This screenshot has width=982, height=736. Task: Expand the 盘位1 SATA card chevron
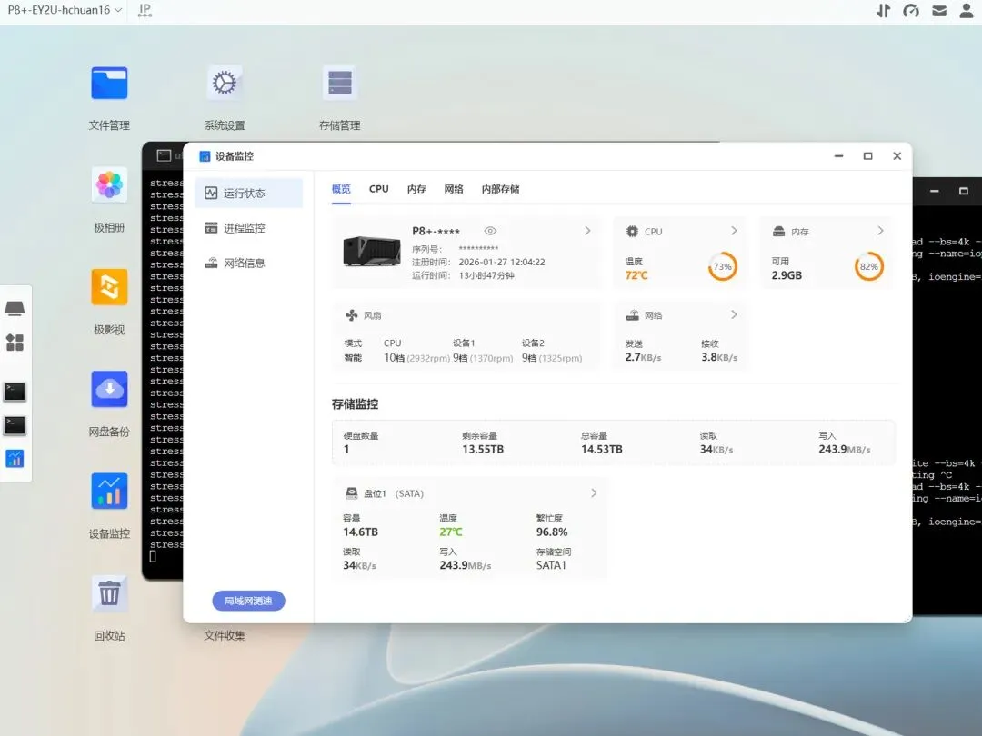[594, 493]
